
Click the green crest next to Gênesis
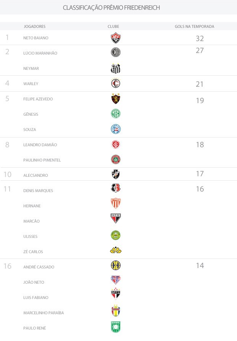pos(115,114)
